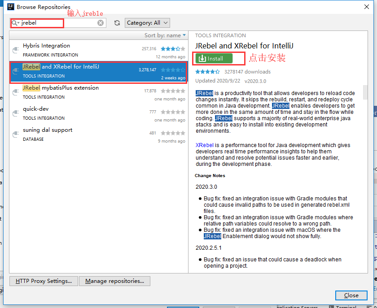The width and height of the screenshot is (377, 308).
Task: Open HTTP Proxy Settings dialog
Action: (x=44, y=281)
